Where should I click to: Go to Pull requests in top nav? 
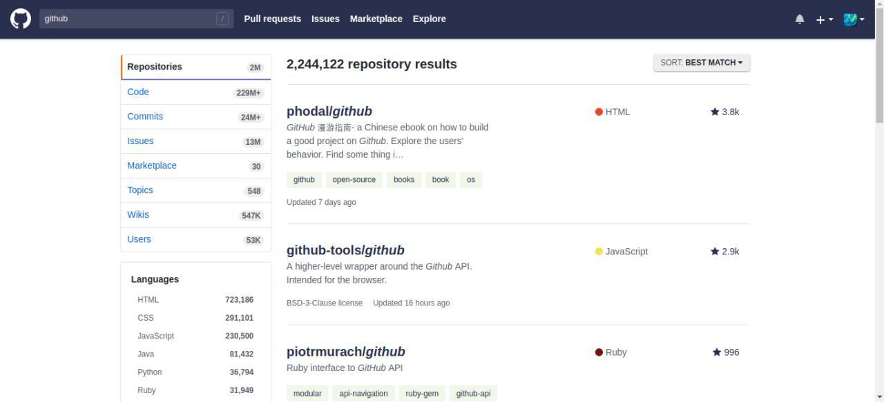(273, 19)
